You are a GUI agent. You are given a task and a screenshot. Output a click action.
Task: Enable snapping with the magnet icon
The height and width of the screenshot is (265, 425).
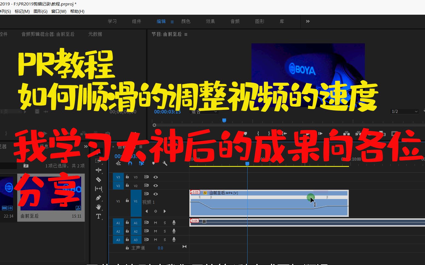click(x=130, y=163)
